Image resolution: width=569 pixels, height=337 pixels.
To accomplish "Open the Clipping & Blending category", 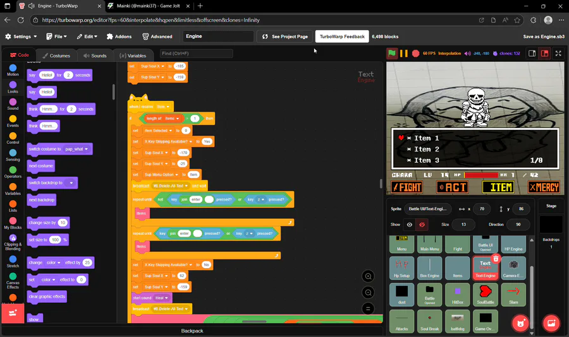I will pos(13,242).
